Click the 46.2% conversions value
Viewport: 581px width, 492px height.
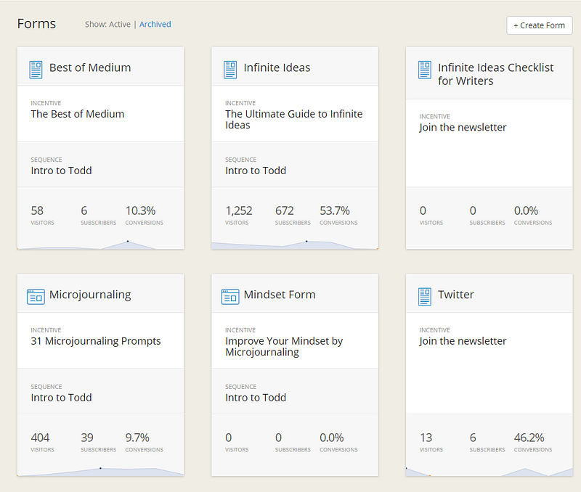tap(529, 438)
